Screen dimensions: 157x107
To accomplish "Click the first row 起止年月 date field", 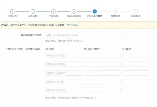I will pyautogui.click(x=64, y=55).
